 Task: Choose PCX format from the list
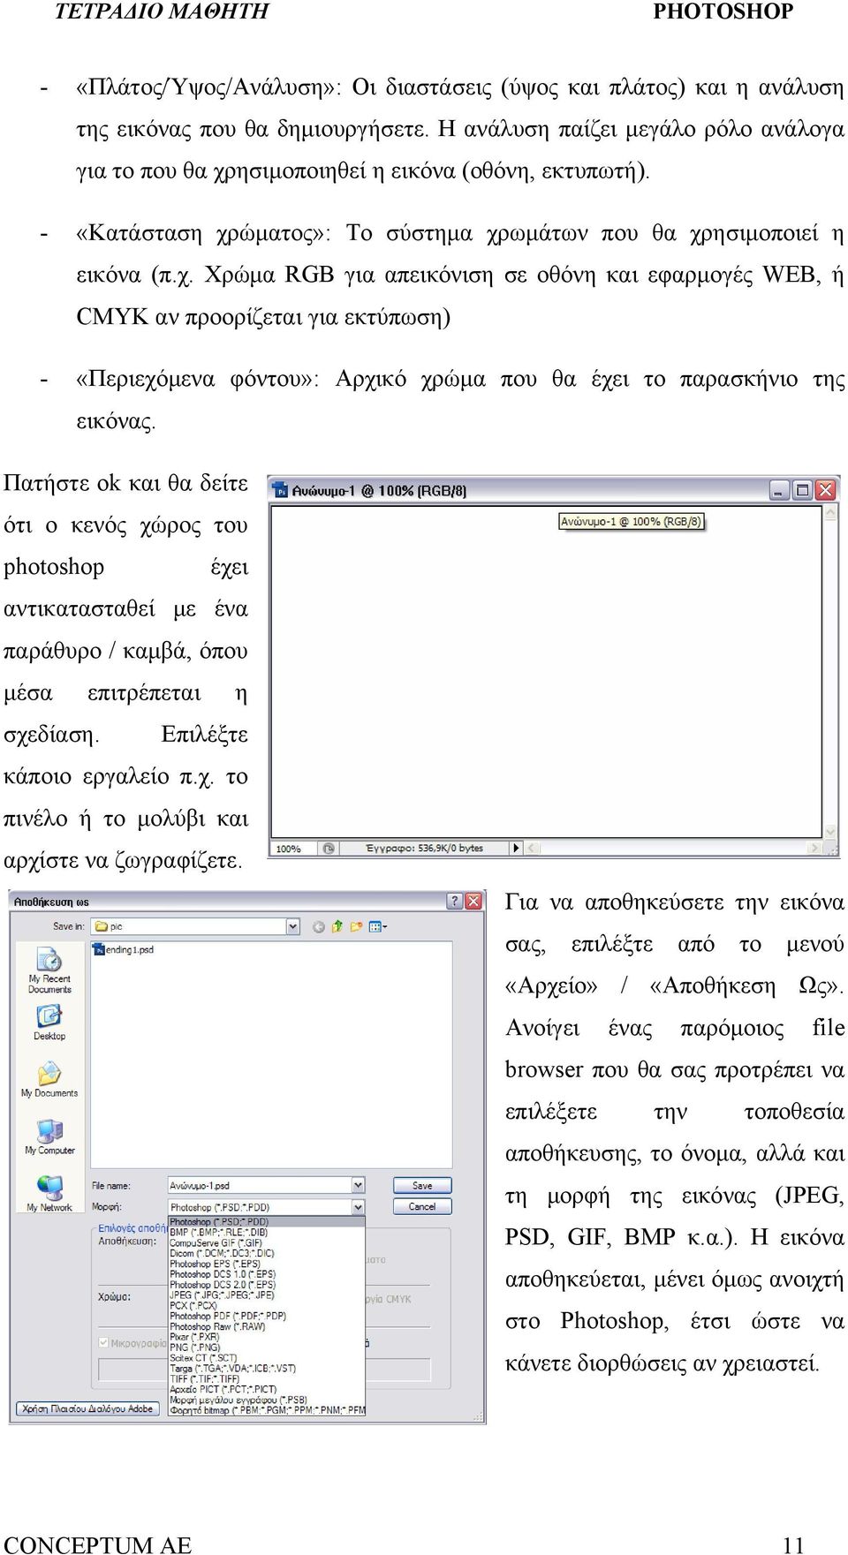[x=266, y=1305]
